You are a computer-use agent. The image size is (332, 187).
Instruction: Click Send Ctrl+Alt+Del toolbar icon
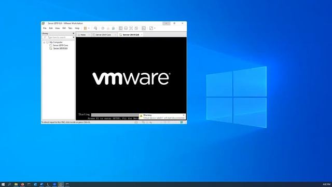coord(95,28)
